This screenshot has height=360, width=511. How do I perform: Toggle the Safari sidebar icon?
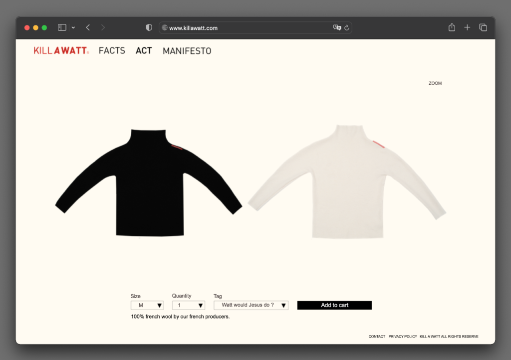(62, 28)
